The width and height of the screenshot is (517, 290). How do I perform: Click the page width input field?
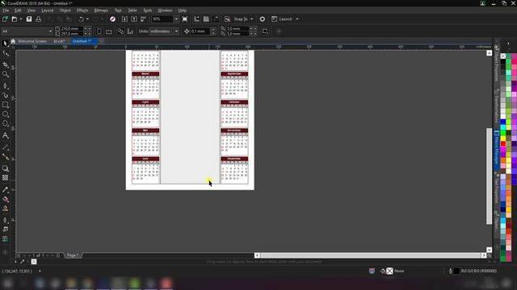pyautogui.click(x=72, y=29)
